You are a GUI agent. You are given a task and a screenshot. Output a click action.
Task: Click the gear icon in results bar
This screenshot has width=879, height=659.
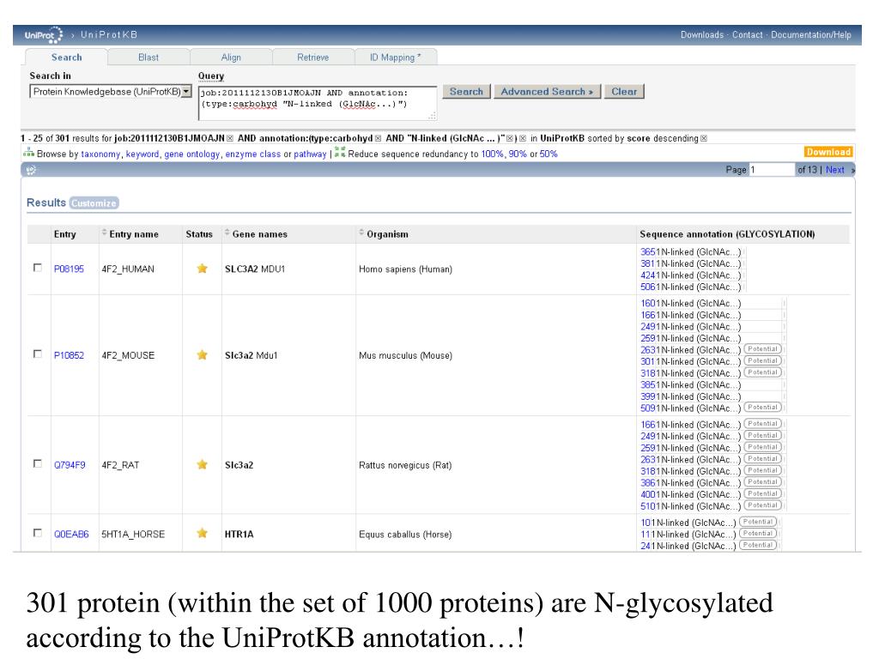[31, 170]
